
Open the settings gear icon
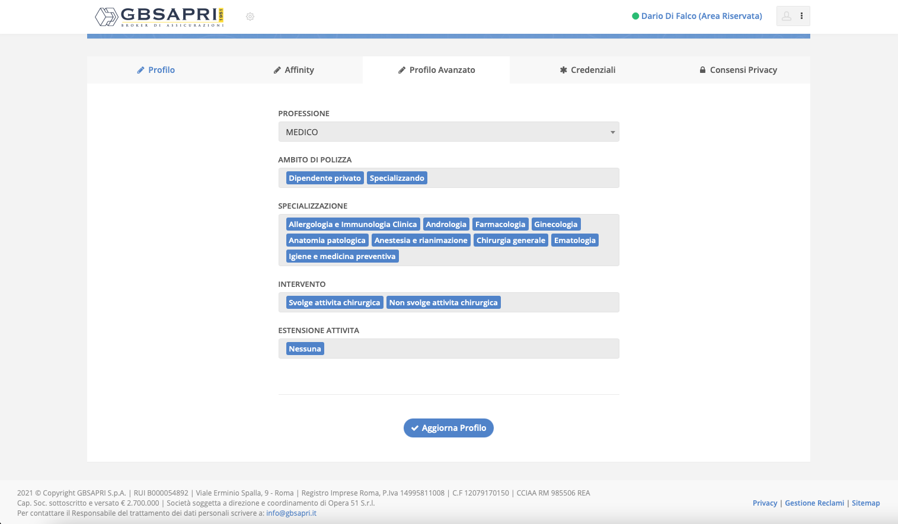[250, 17]
